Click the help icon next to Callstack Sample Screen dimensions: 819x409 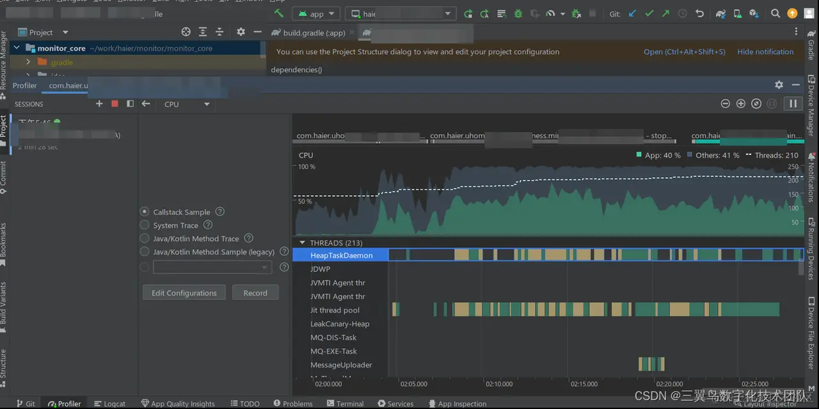coord(220,212)
